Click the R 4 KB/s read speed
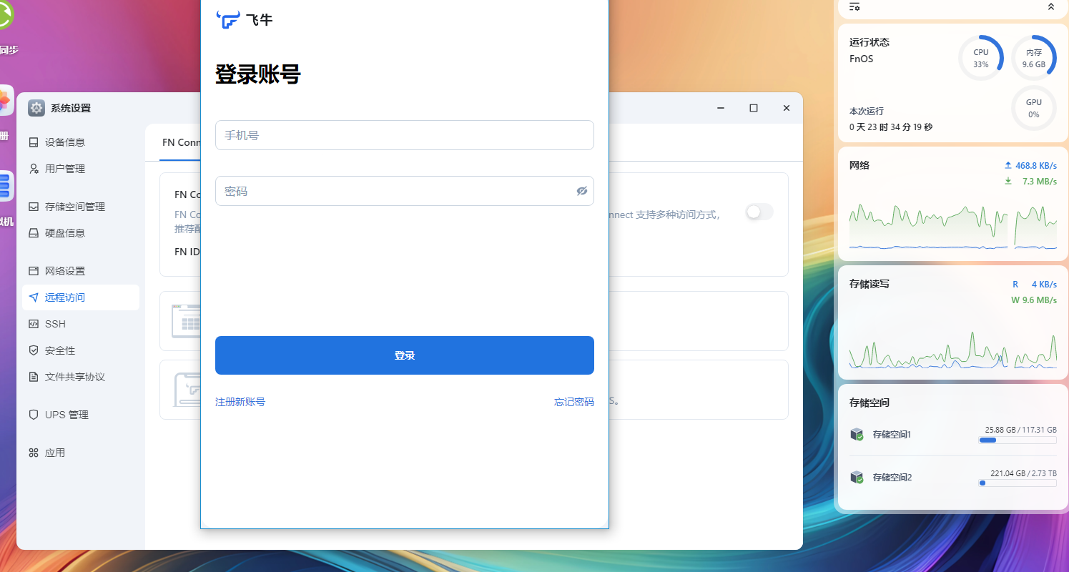Screen dimensions: 1069x572 1034,284
